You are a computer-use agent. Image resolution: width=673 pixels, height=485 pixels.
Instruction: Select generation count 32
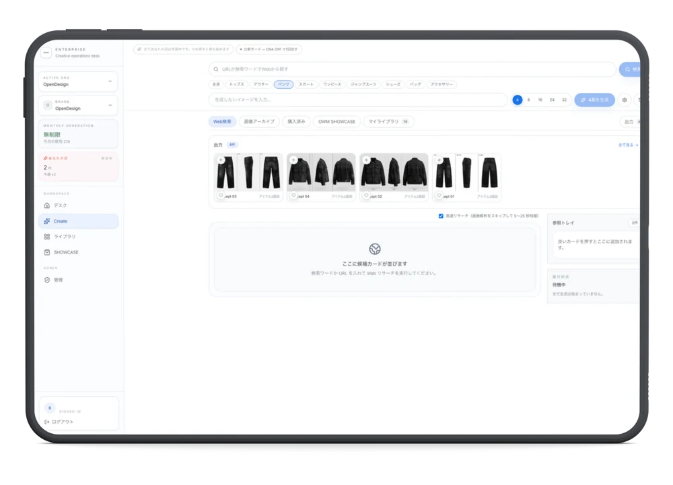[x=564, y=100]
